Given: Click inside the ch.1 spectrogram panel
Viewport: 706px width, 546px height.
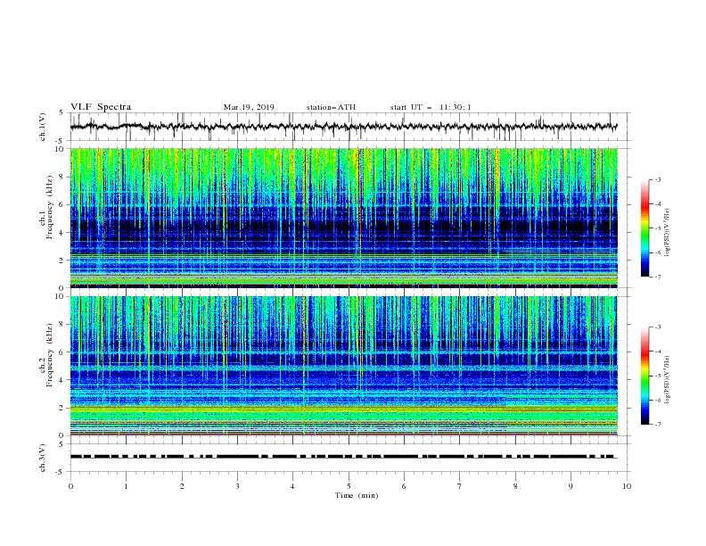Looking at the screenshot, I should point(343,218).
